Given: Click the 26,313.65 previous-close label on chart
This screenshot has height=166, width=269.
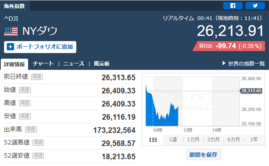Looking at the screenshot, I should pos(251,91).
